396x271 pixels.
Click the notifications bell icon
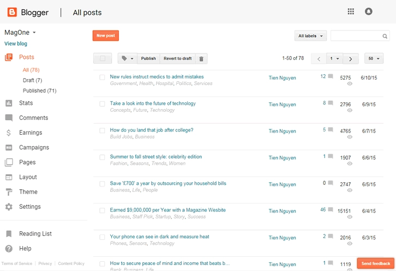[x=369, y=11]
